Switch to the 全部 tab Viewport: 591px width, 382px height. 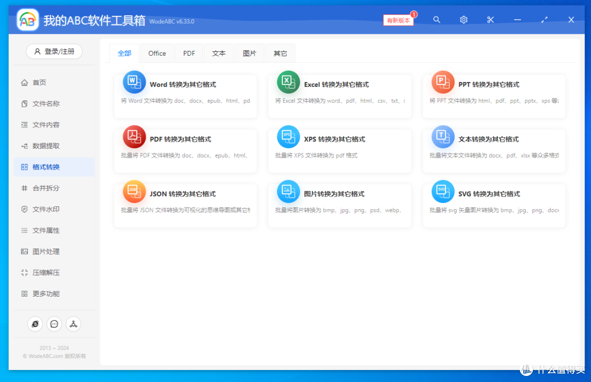(x=124, y=53)
